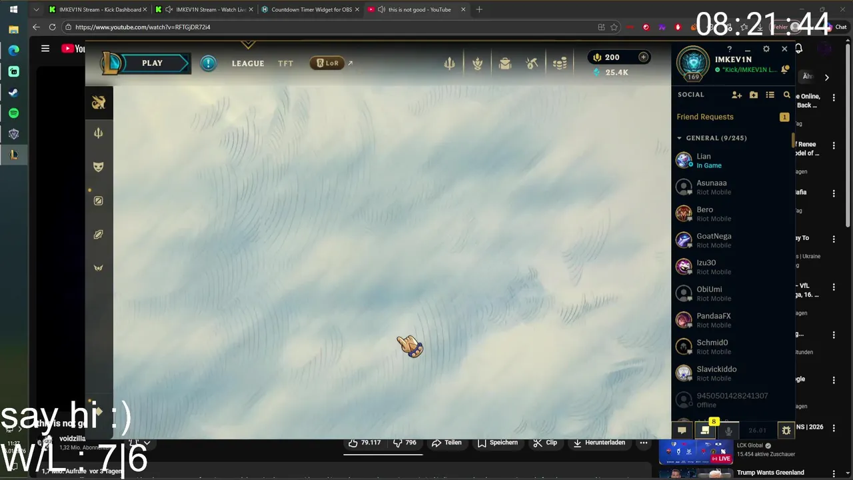
Task: Select the paperclip icon in left sidebar
Action: 99,235
